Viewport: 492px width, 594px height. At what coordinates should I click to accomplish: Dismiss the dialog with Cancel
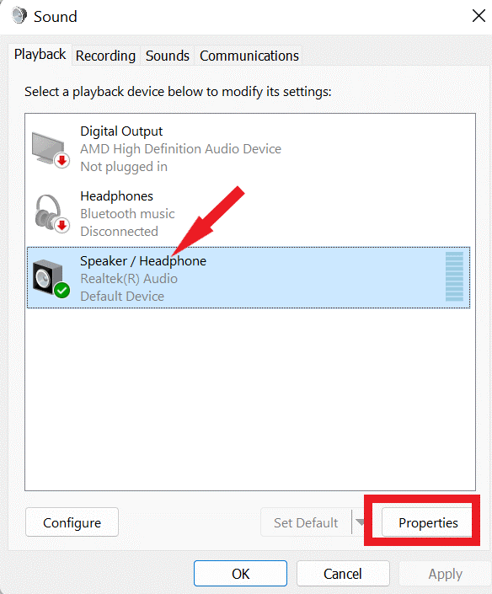coord(343,574)
